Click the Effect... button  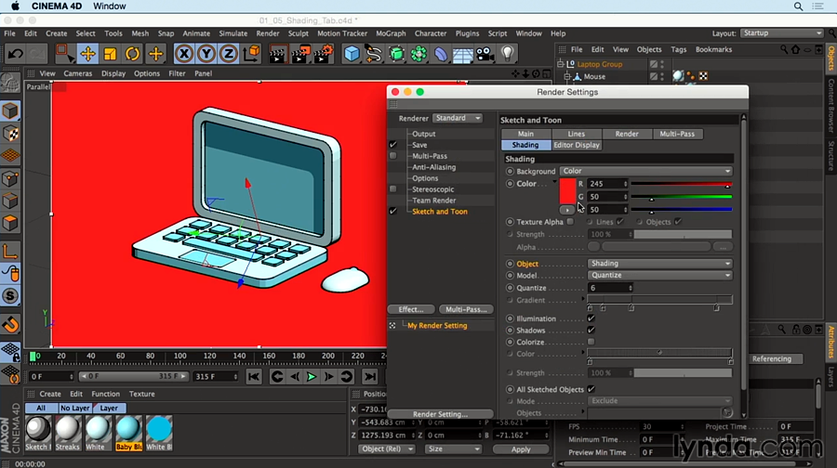point(411,309)
